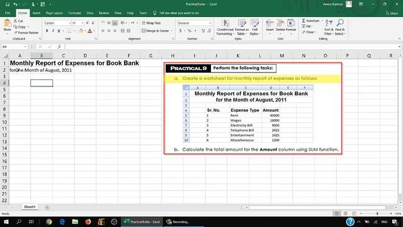Switch to Page Layout view in status bar
403x227 pixels.
tap(346, 214)
